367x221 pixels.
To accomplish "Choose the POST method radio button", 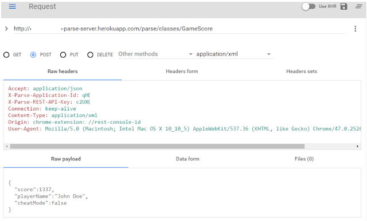I will [33, 55].
